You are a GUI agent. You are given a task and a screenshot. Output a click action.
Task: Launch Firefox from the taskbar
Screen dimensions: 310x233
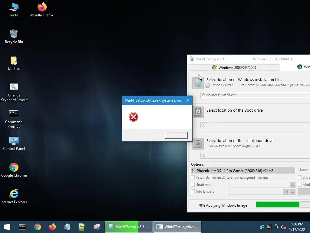52,227
